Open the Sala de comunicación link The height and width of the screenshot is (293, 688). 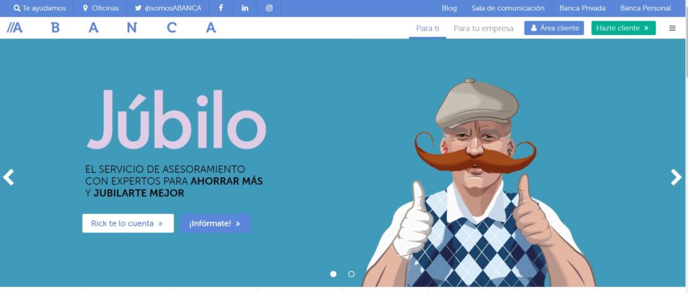click(x=508, y=8)
